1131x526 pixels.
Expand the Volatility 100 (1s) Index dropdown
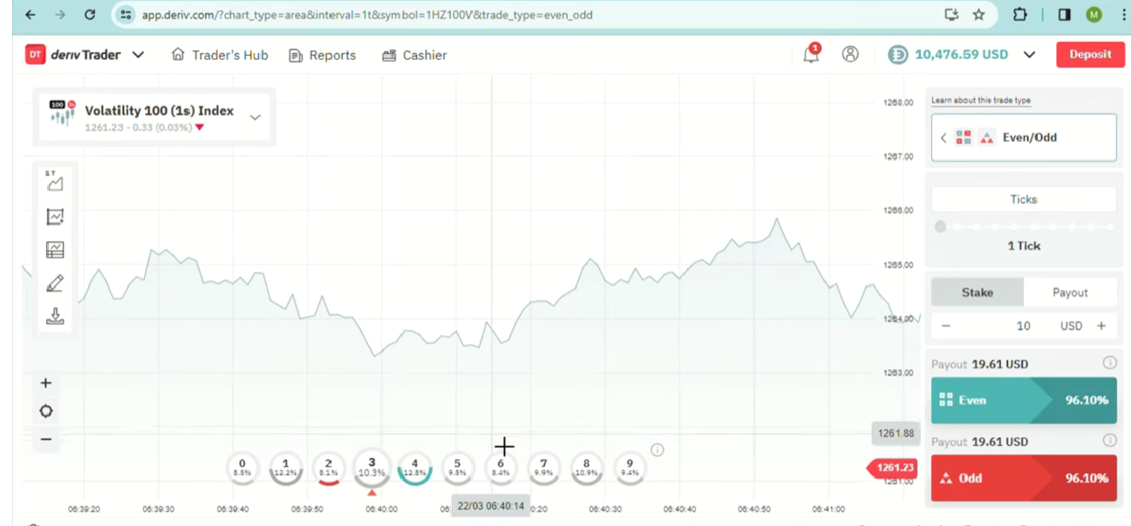(x=255, y=118)
